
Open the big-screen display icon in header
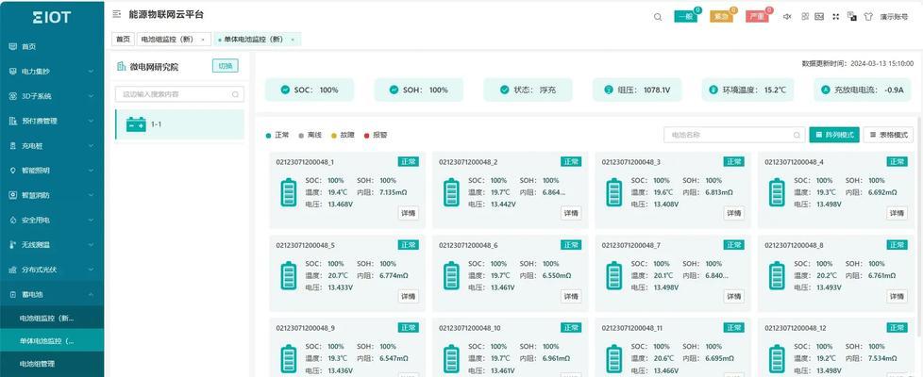point(819,16)
